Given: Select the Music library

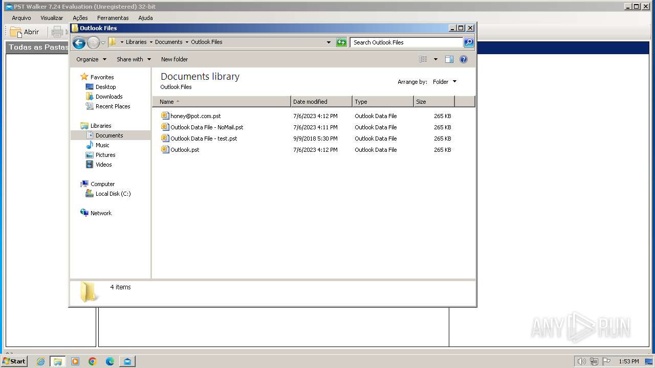Looking at the screenshot, I should click(x=102, y=145).
